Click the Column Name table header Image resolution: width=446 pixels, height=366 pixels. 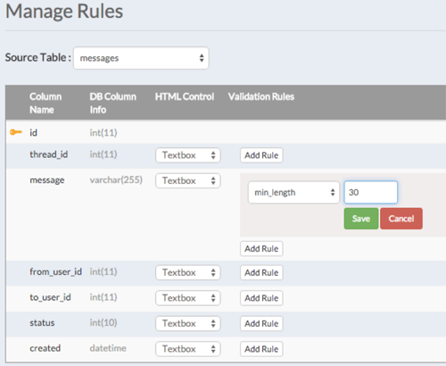[x=45, y=103]
